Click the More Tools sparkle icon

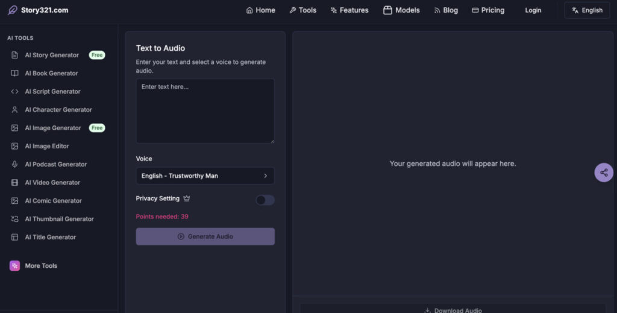pyautogui.click(x=14, y=266)
